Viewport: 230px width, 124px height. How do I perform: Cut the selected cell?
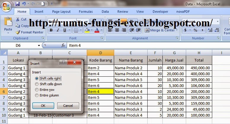click(21, 19)
